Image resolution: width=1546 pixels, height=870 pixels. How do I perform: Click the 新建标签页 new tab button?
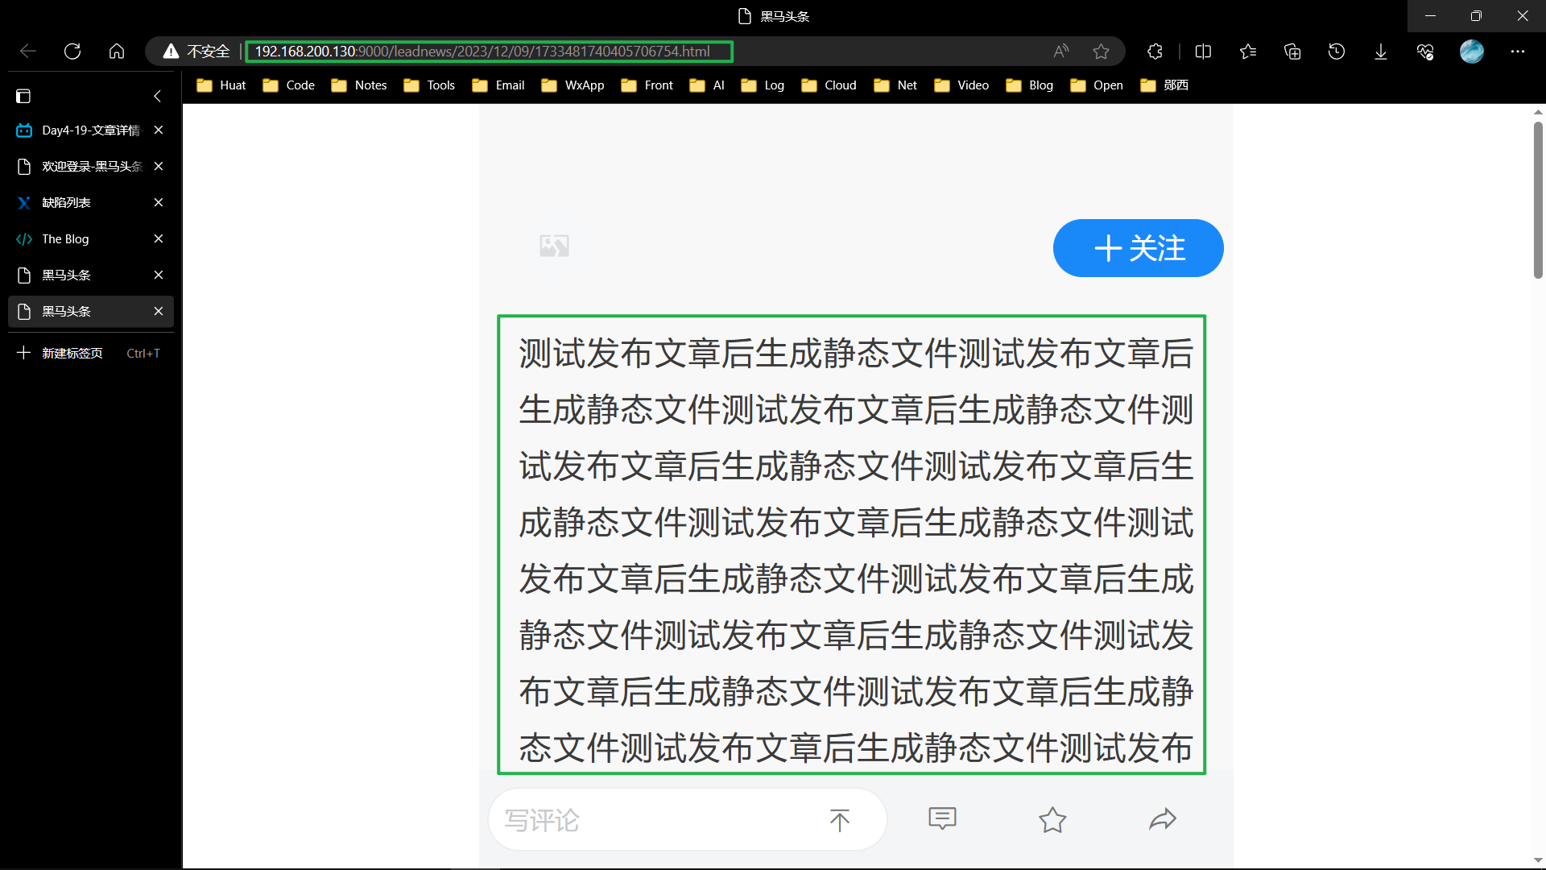coord(72,353)
